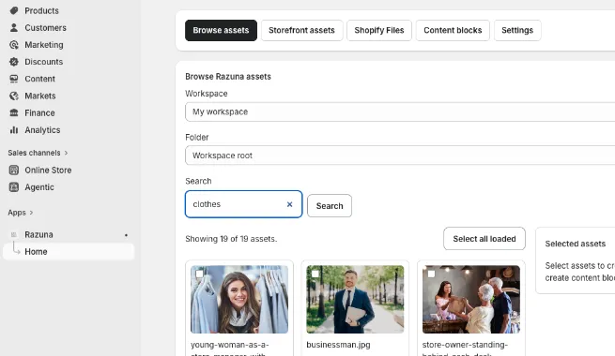Click the Marketing target icon
The image size is (615, 356).
(14, 45)
